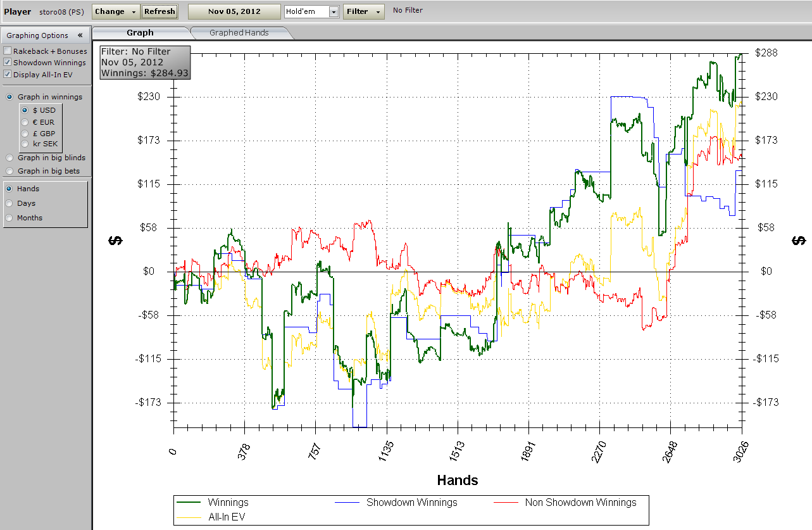
Task: Choose the £ GBP currency option
Action: pos(25,133)
